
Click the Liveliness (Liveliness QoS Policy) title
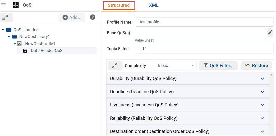(144, 105)
